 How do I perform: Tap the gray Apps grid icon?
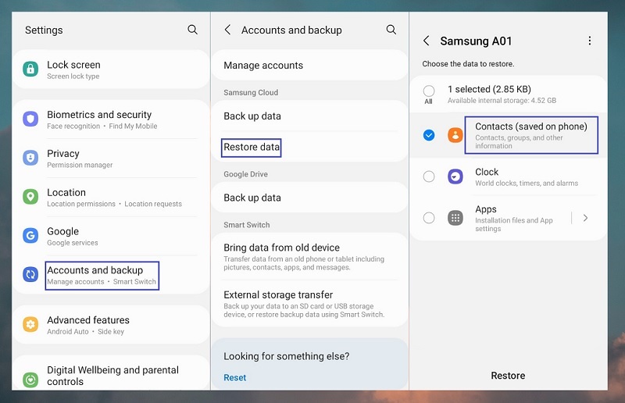455,218
